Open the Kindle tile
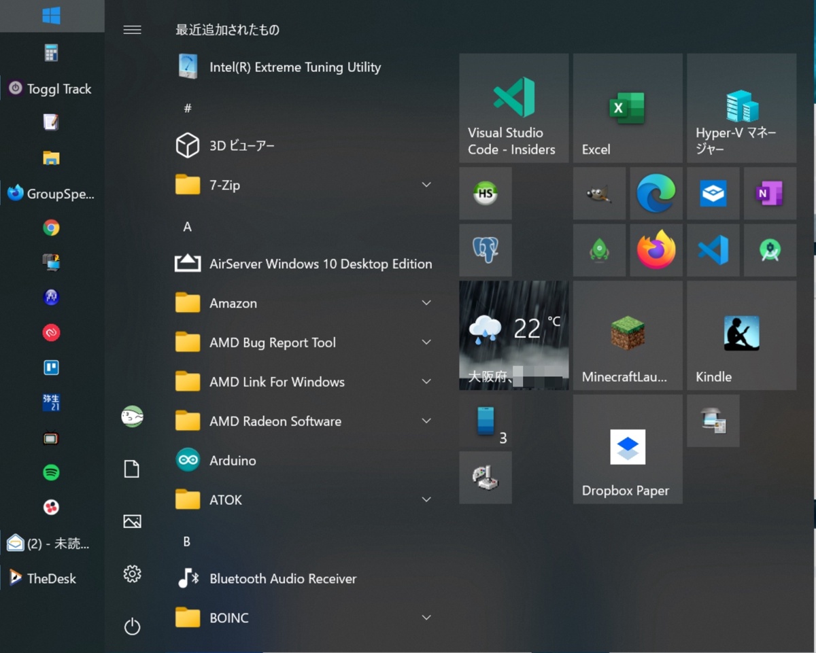This screenshot has width=816, height=653. 741,336
